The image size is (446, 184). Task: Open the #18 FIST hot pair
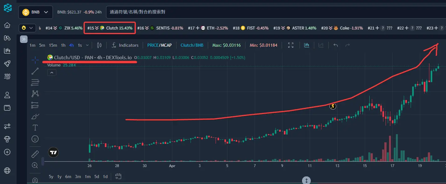tap(251, 28)
